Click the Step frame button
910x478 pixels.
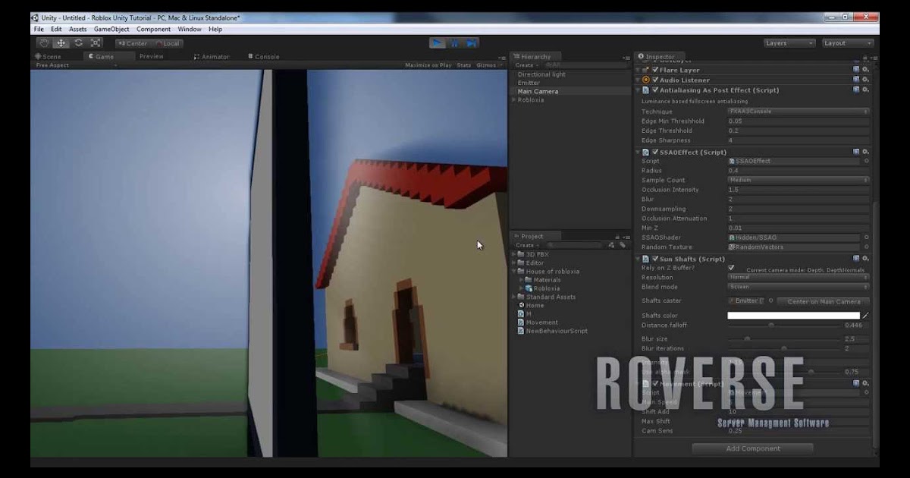point(471,43)
